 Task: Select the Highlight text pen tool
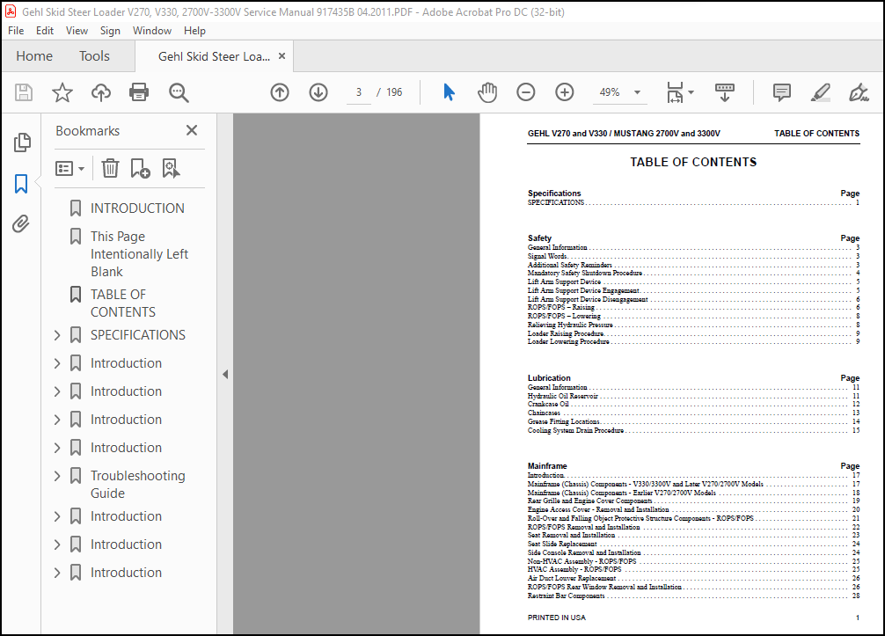click(820, 92)
